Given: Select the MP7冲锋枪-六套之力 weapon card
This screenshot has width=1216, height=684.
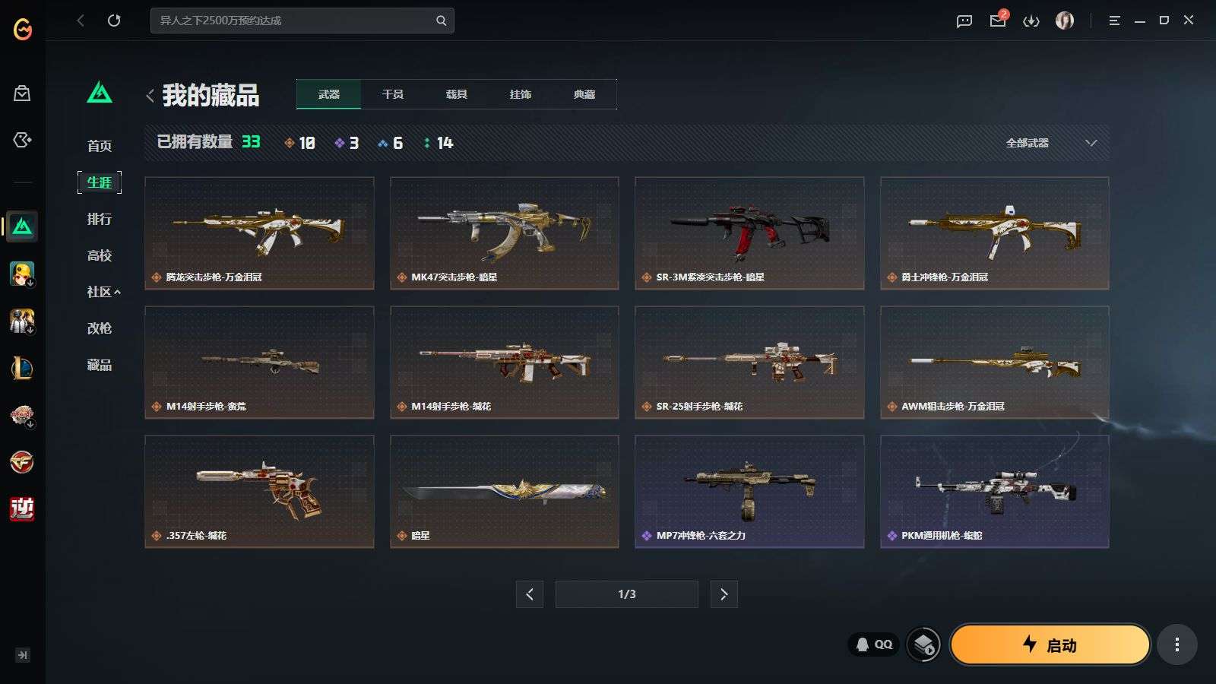Looking at the screenshot, I should point(749,491).
